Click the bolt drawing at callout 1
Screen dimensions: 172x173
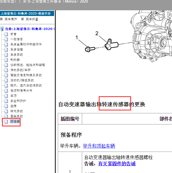point(90,49)
